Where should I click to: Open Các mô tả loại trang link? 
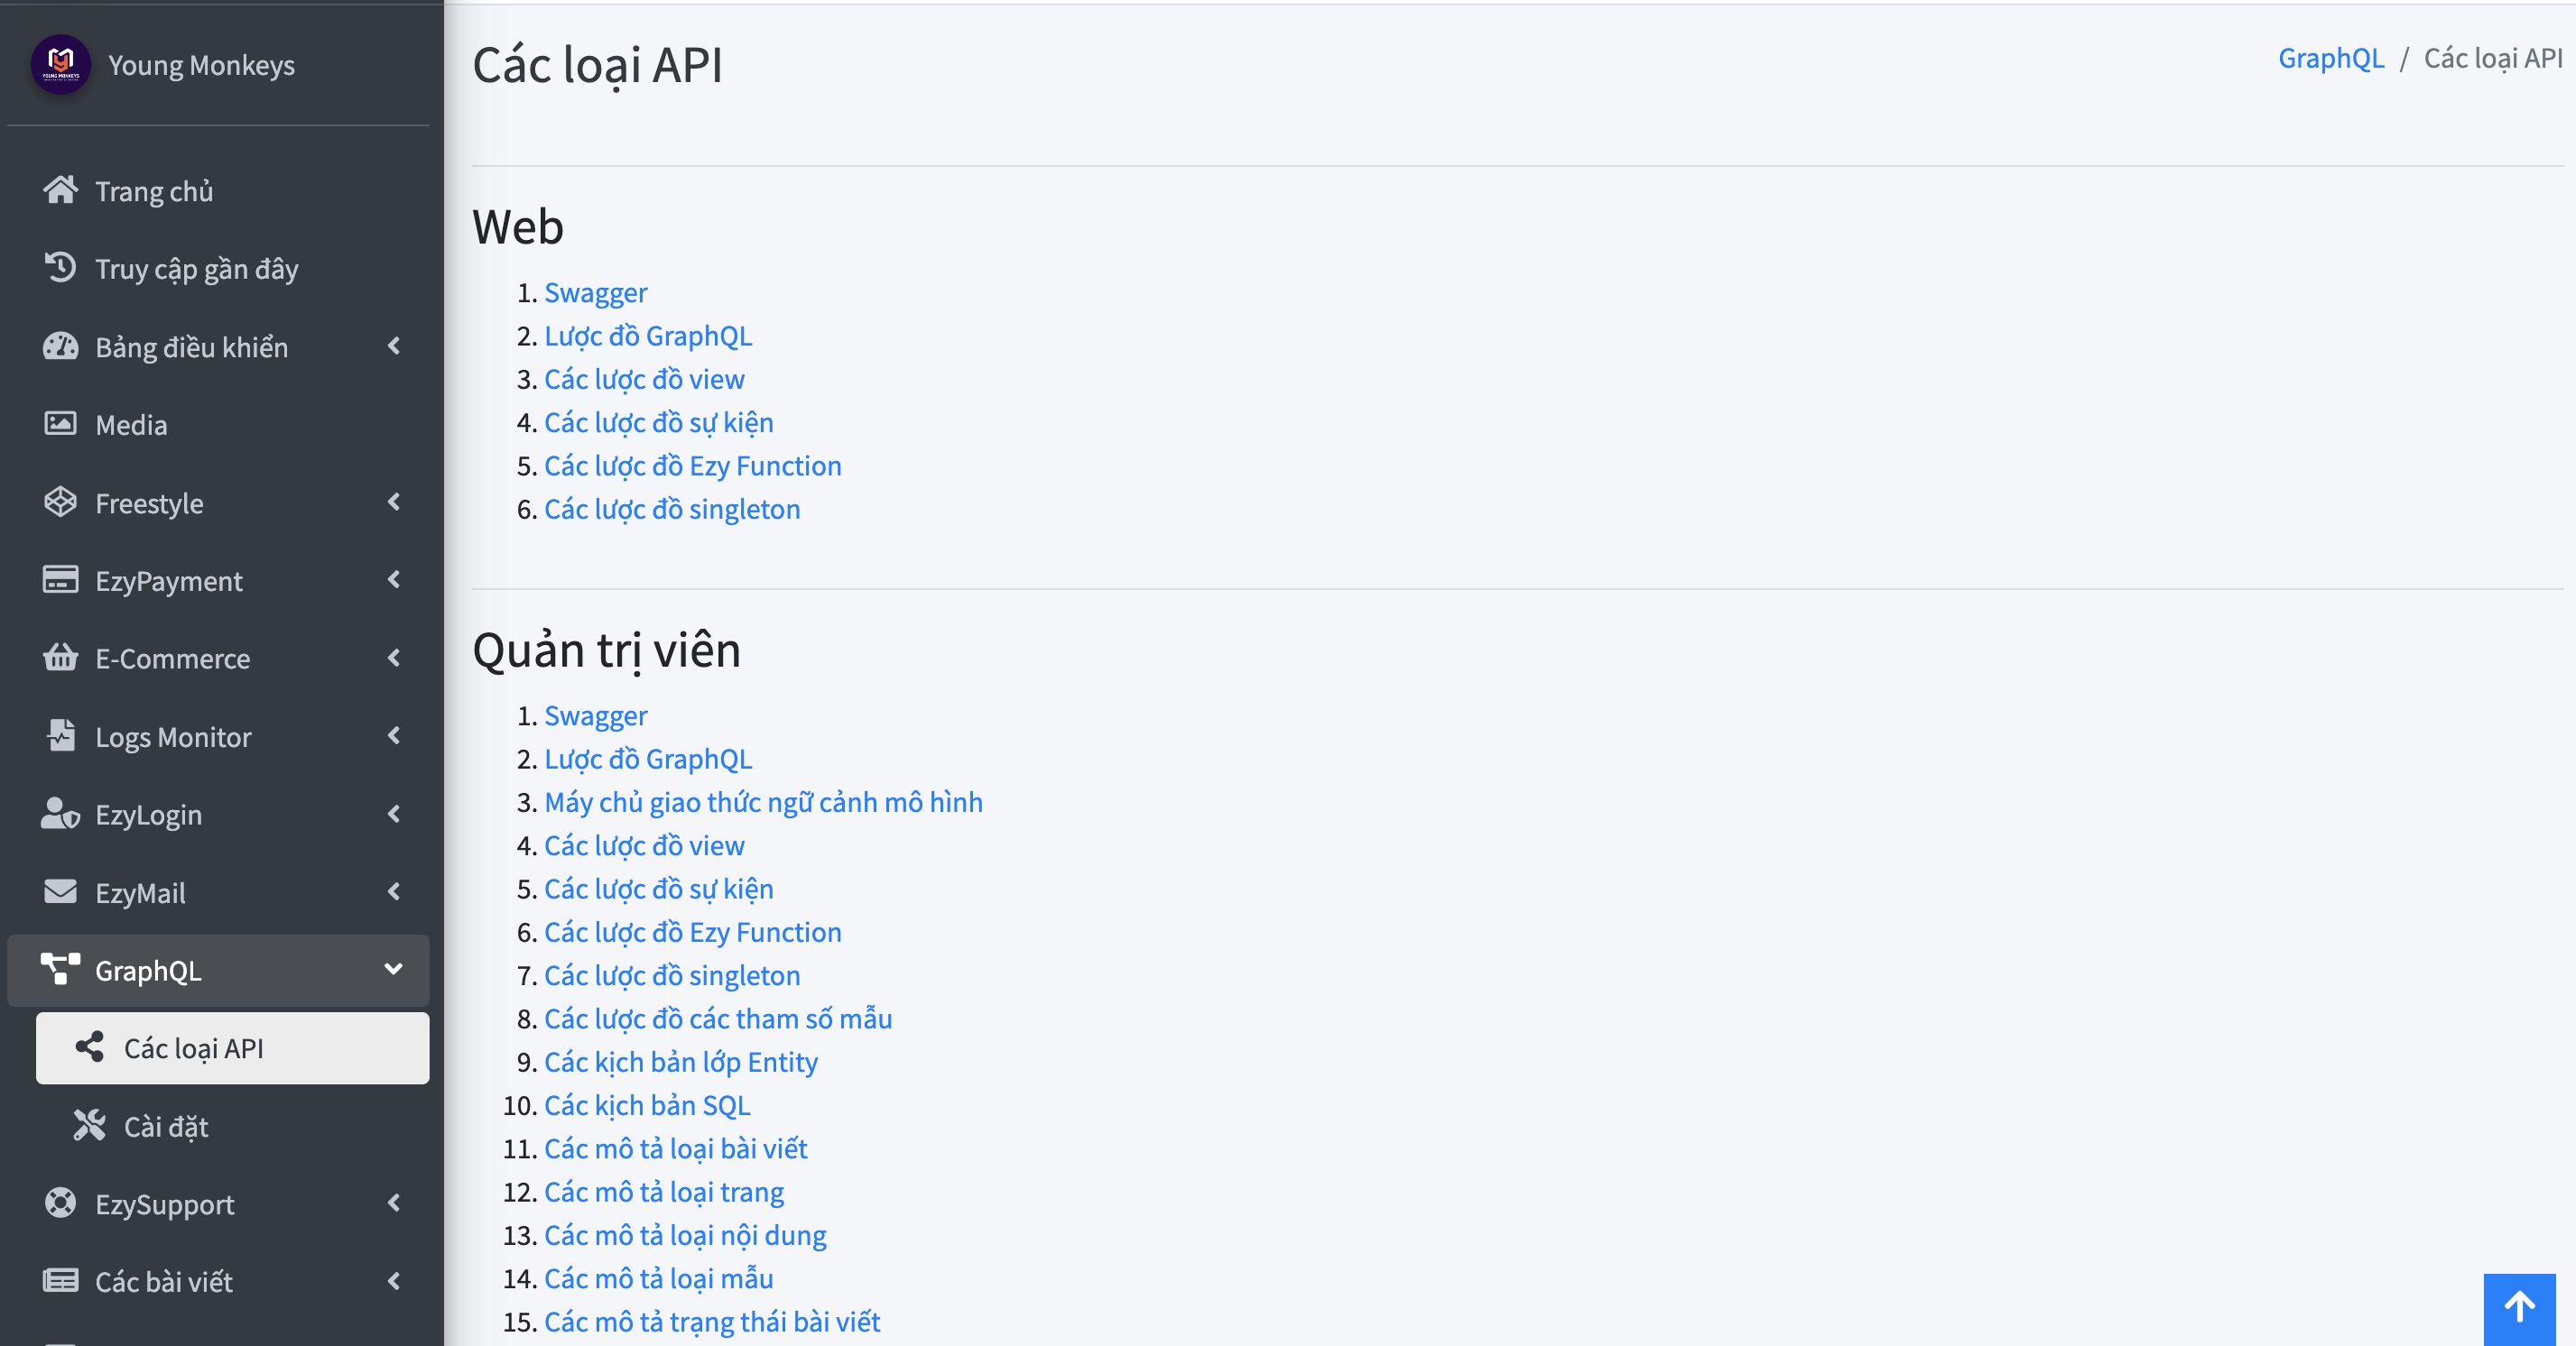tap(664, 1192)
